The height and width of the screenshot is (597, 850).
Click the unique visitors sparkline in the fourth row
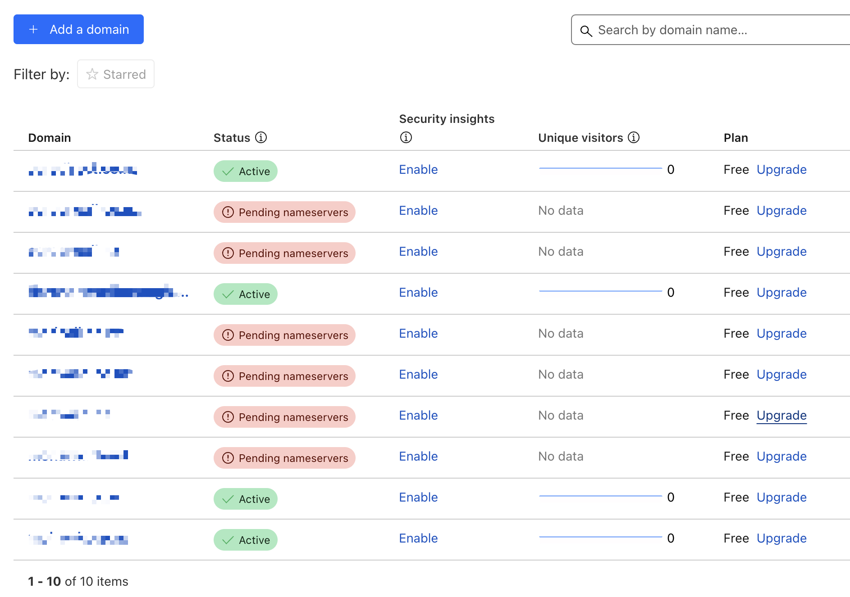click(600, 292)
